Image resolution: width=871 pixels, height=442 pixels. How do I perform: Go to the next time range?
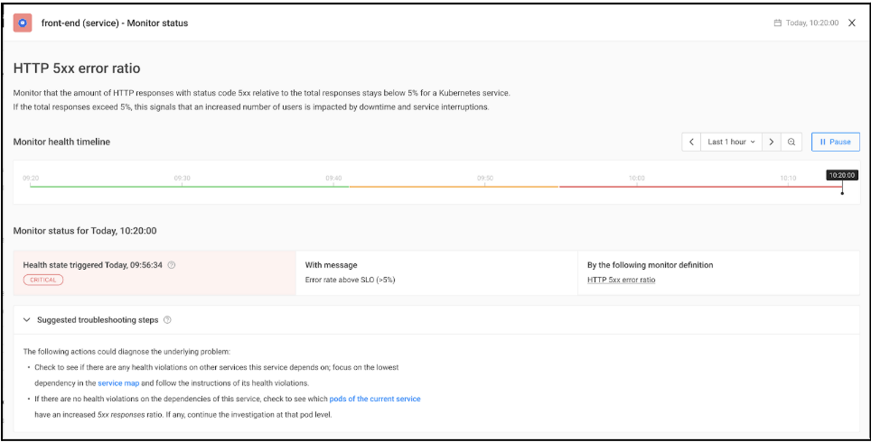[771, 142]
